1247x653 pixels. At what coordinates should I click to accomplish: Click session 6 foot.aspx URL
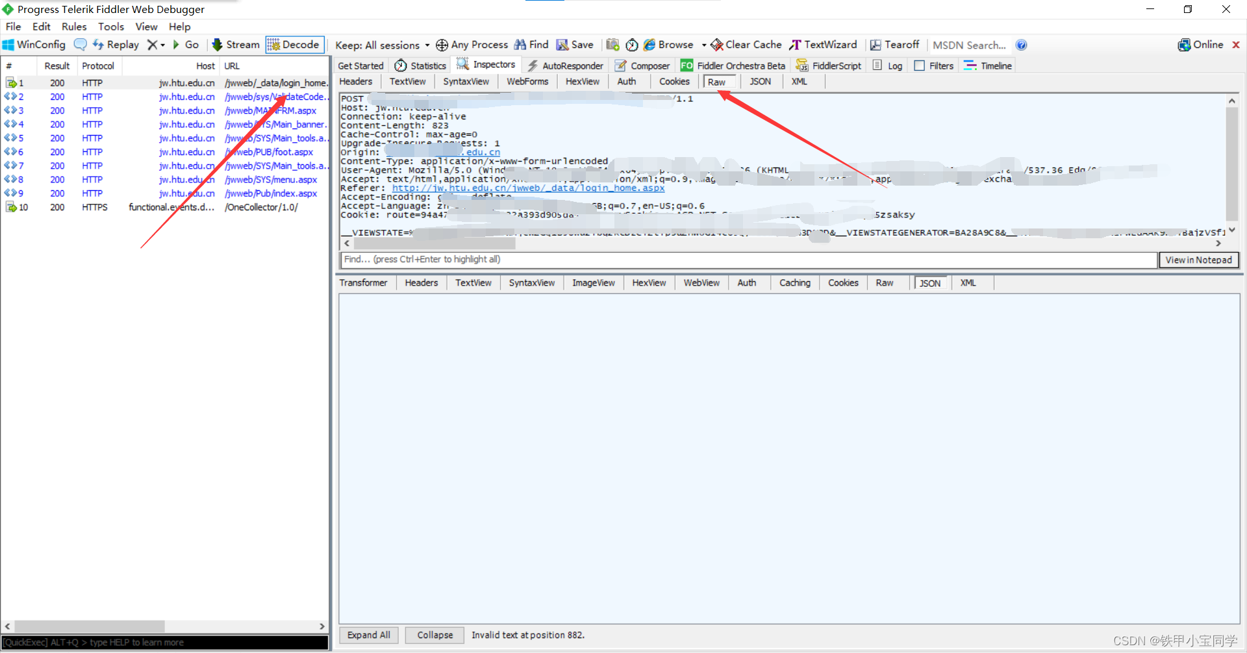(x=269, y=152)
